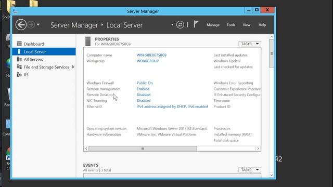Click the forward navigation arrow
Screen dimensions: 333x187
click(x=31, y=25)
